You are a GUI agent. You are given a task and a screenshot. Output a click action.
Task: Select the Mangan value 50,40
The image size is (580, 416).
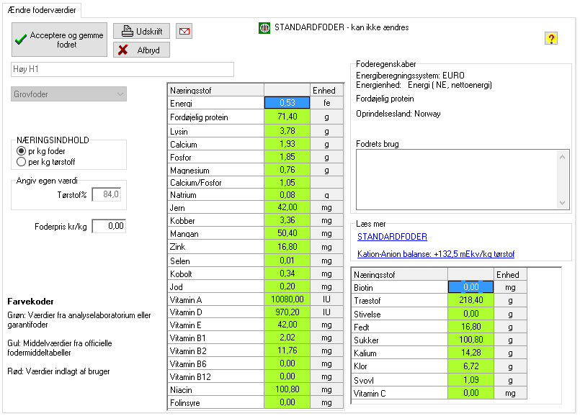click(287, 233)
